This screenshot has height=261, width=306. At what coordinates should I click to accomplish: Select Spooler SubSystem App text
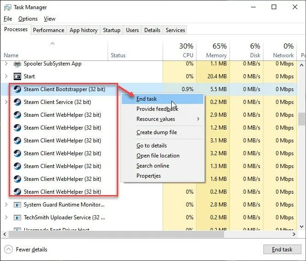(53, 64)
